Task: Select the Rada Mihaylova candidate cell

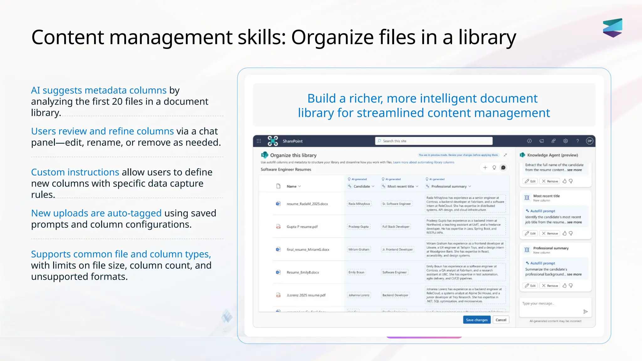Action: (x=359, y=204)
